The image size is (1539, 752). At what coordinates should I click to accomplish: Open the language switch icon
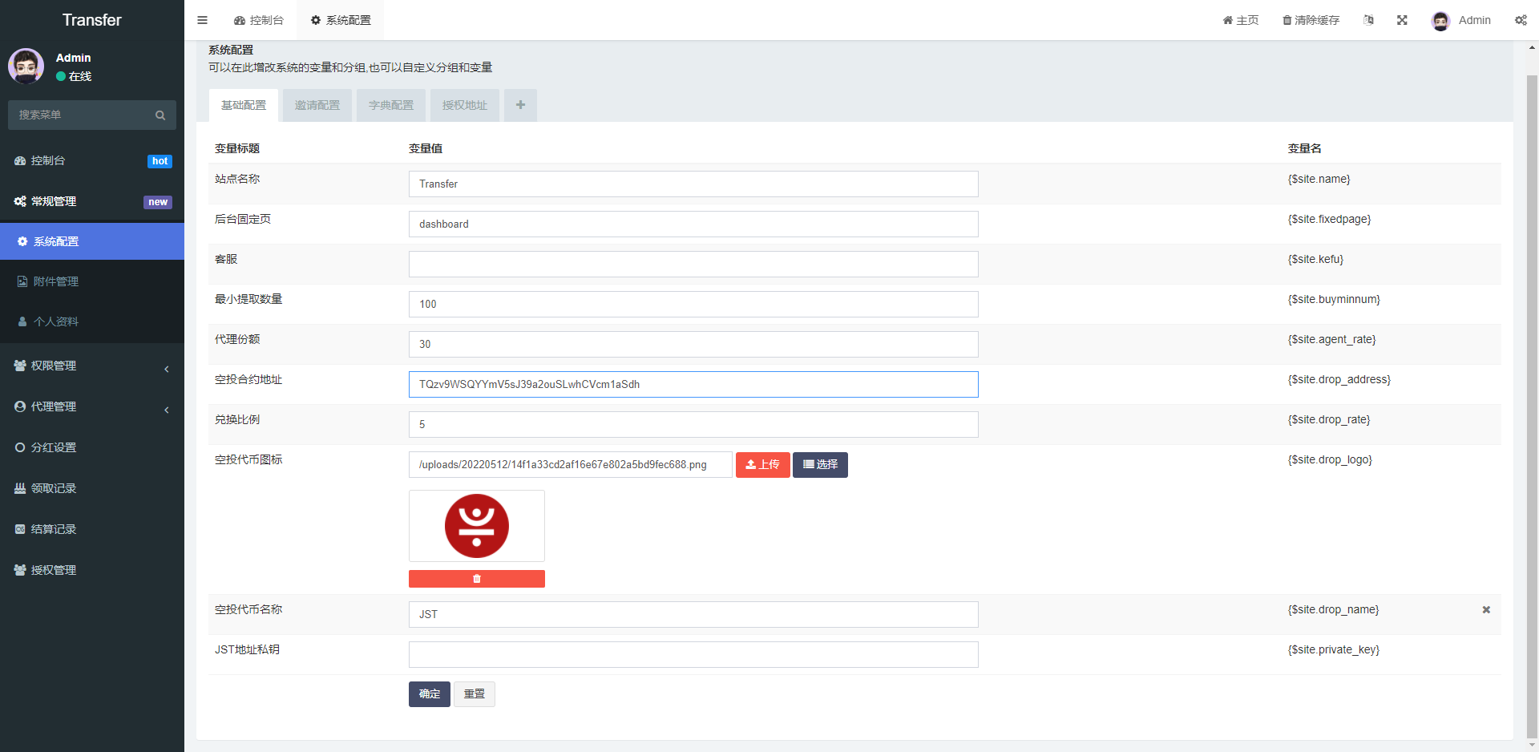[1368, 20]
